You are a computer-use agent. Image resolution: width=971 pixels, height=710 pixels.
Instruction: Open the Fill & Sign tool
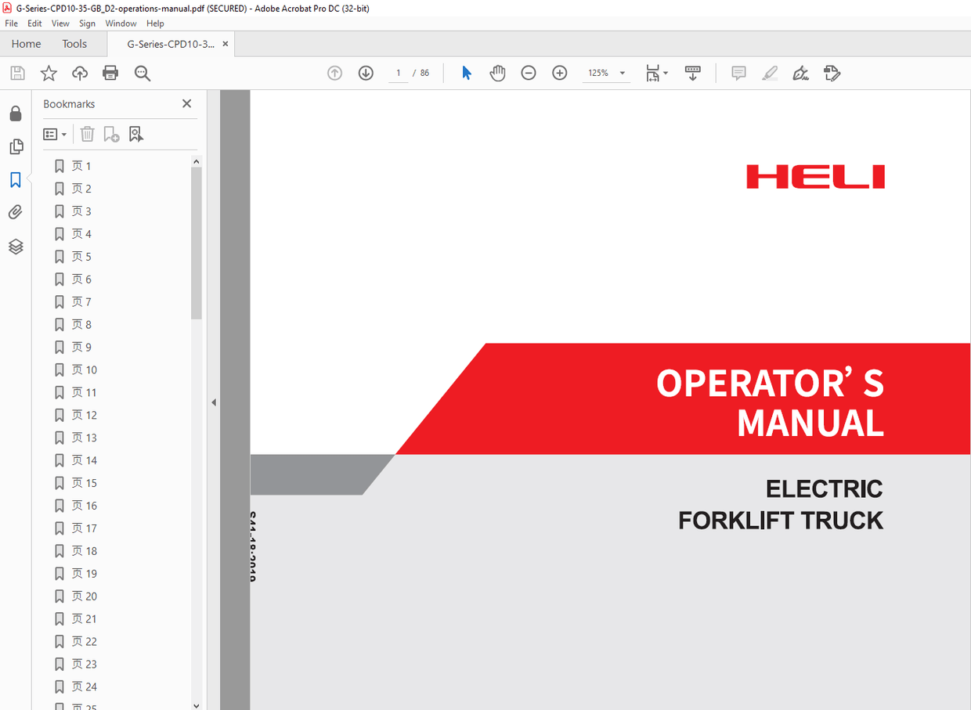(x=832, y=73)
